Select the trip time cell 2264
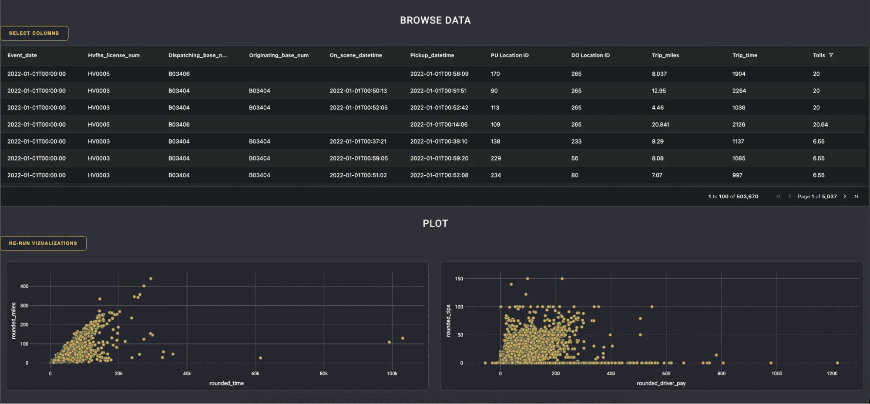Screen dimensions: 870x404 (739, 91)
